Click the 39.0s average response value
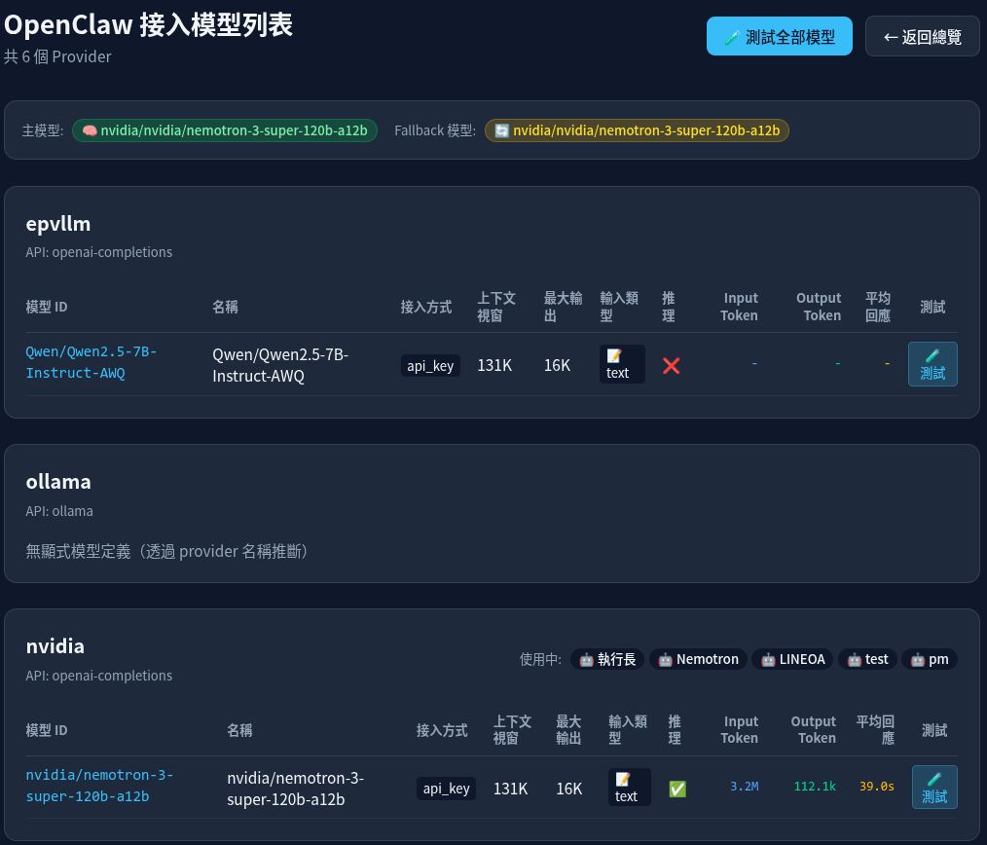This screenshot has height=845, width=987. (x=877, y=787)
